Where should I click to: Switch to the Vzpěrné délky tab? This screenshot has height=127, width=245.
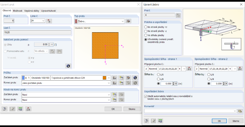pos(32,11)
